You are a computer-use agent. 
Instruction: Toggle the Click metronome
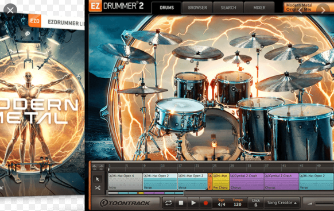[x=255, y=203]
